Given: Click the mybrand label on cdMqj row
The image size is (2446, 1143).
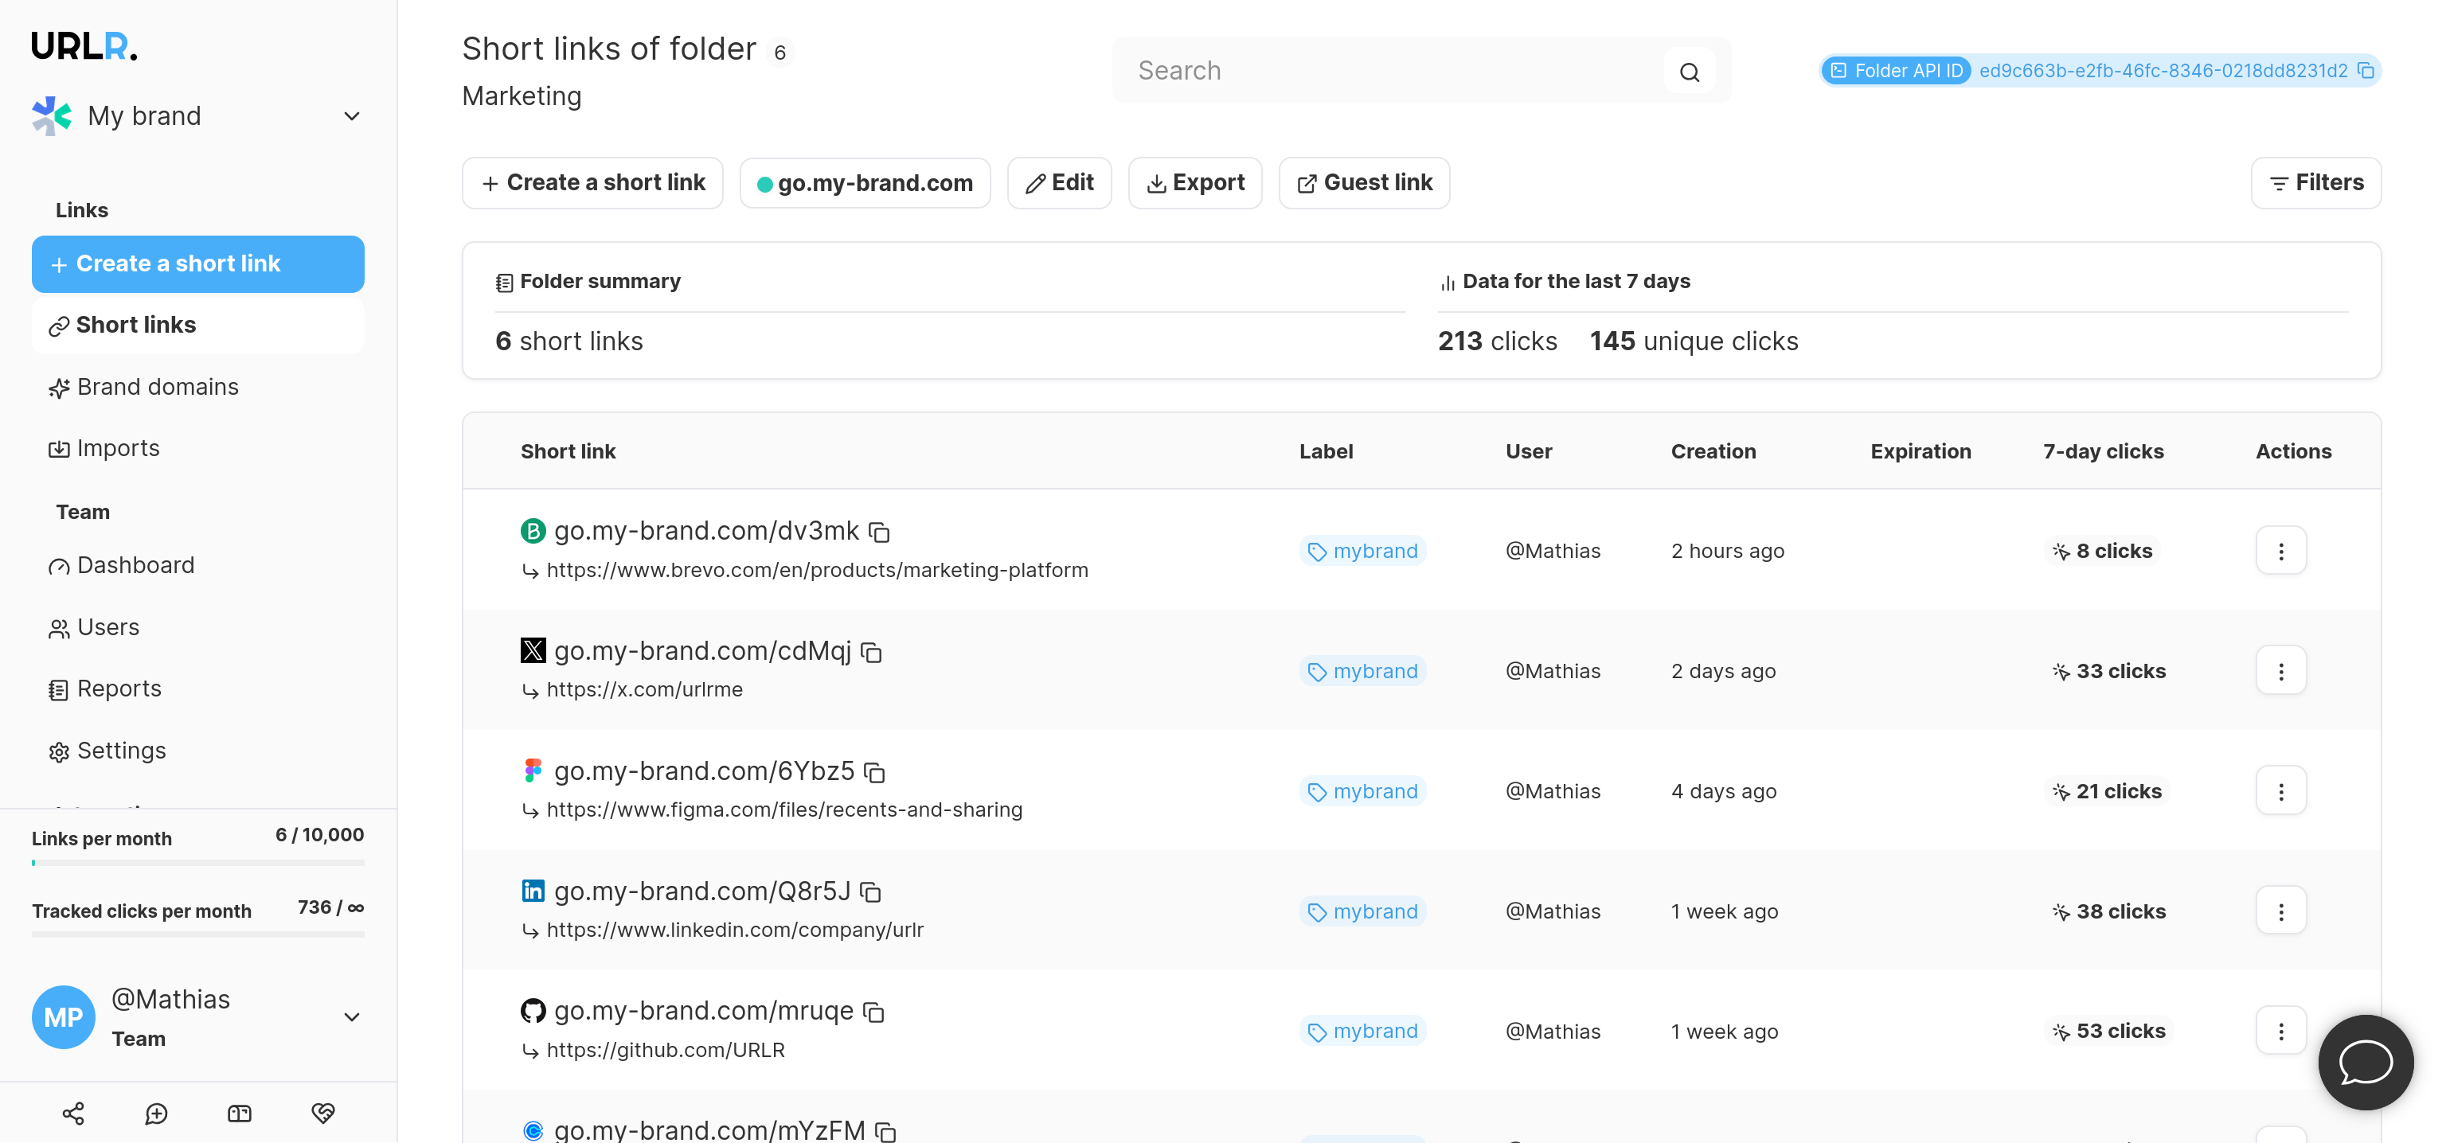Looking at the screenshot, I should click(x=1362, y=671).
